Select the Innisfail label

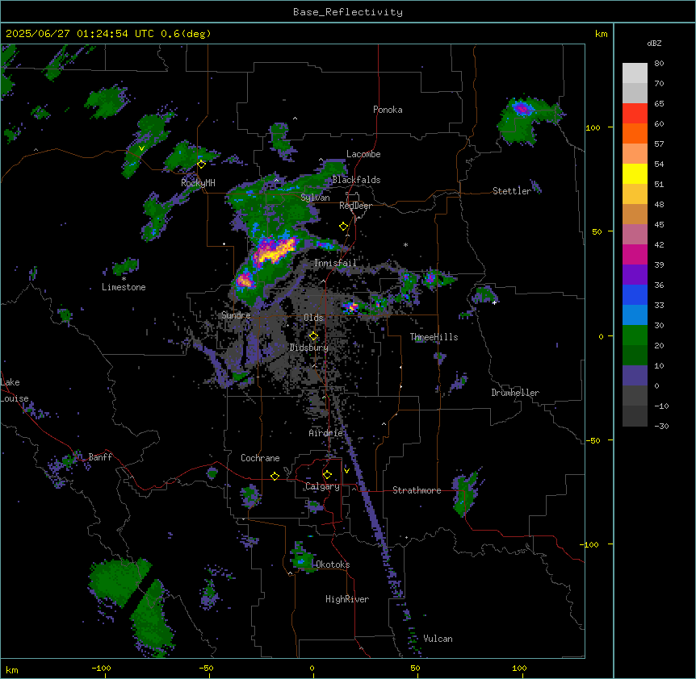(335, 263)
